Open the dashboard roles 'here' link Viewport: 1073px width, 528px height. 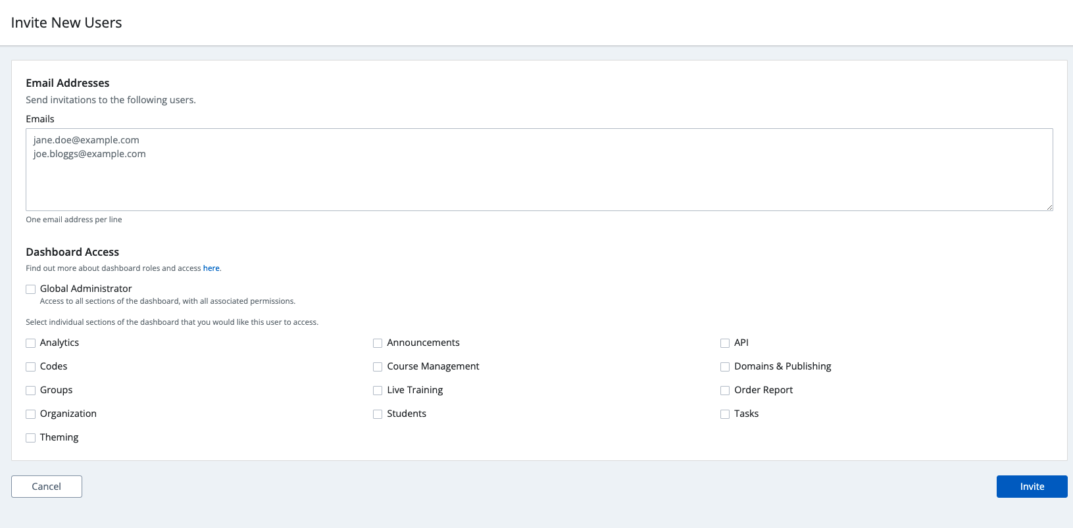(211, 268)
